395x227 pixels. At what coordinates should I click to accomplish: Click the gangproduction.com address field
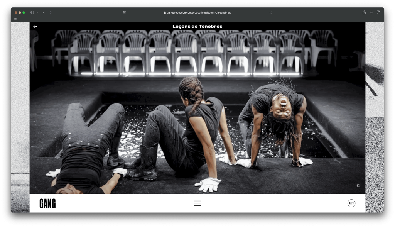(x=198, y=12)
